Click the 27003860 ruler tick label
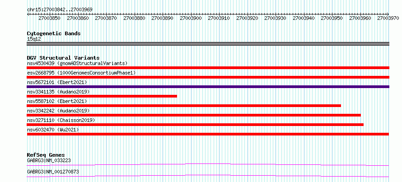This screenshot has height=182, width=402. (78, 19)
